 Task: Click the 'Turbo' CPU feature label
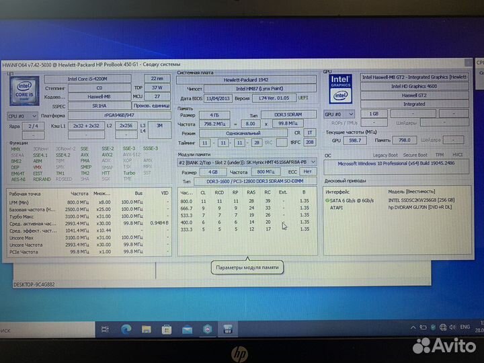click(129, 173)
